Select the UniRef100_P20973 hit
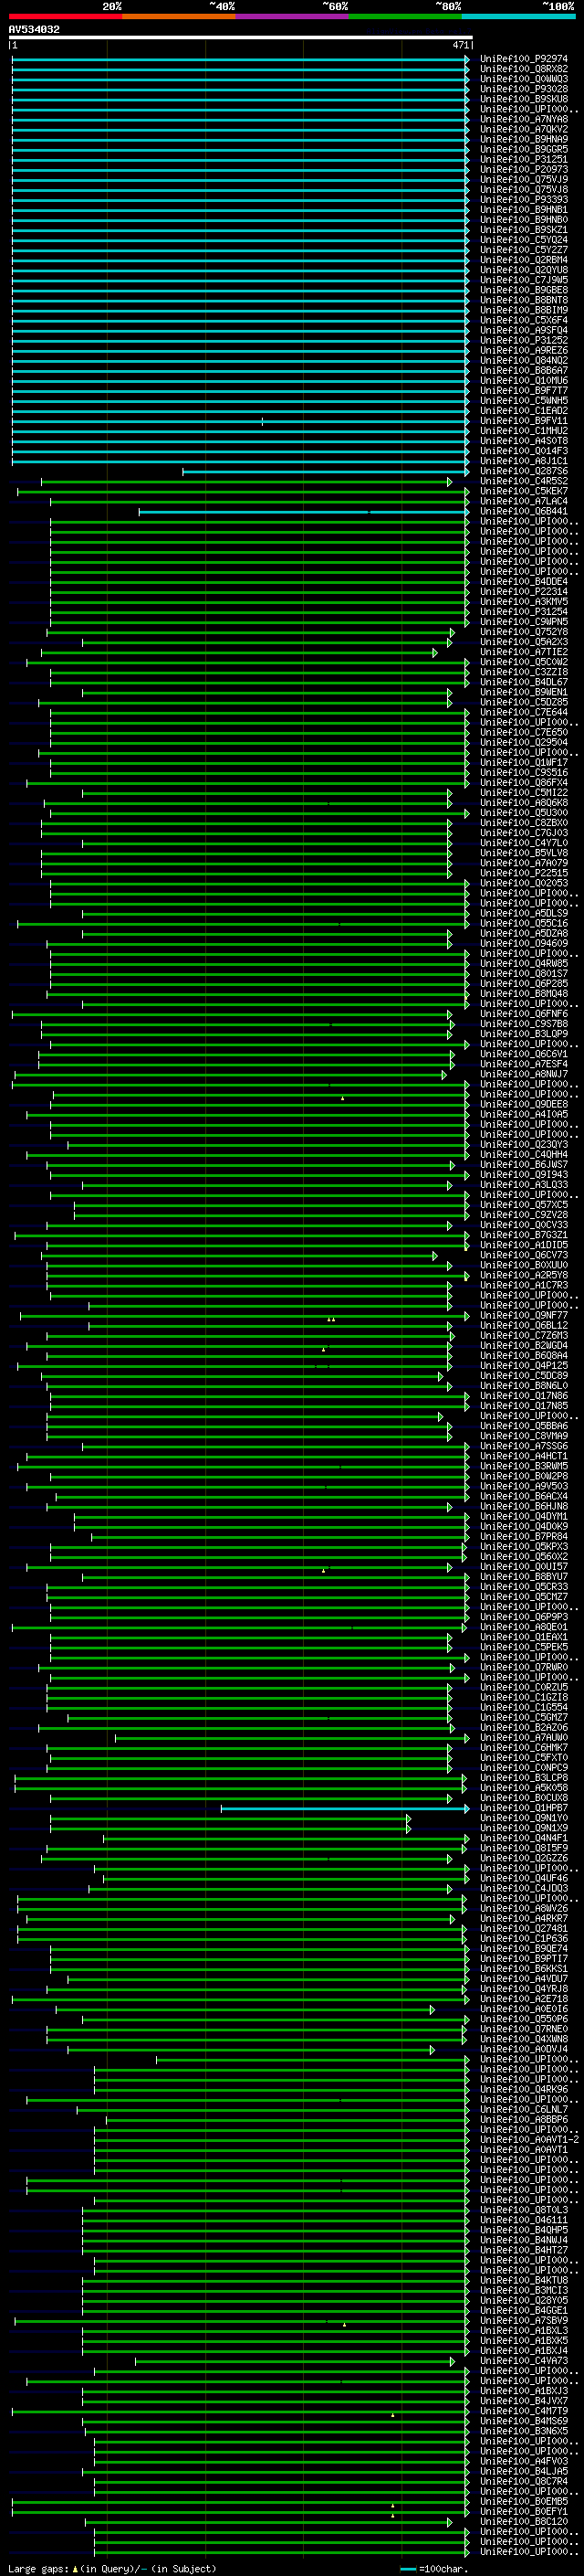This screenshot has width=584, height=2576. pyautogui.click(x=523, y=169)
